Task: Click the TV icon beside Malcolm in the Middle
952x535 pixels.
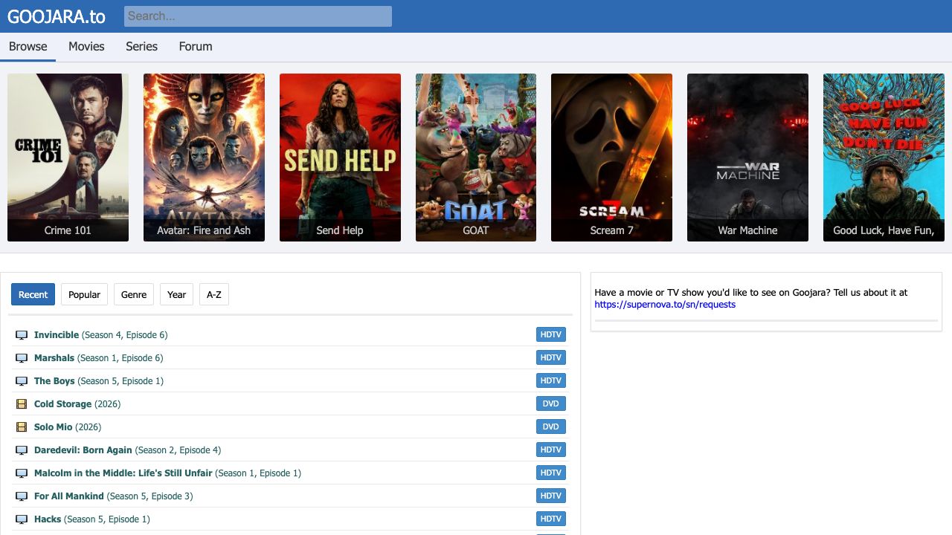Action: click(22, 473)
